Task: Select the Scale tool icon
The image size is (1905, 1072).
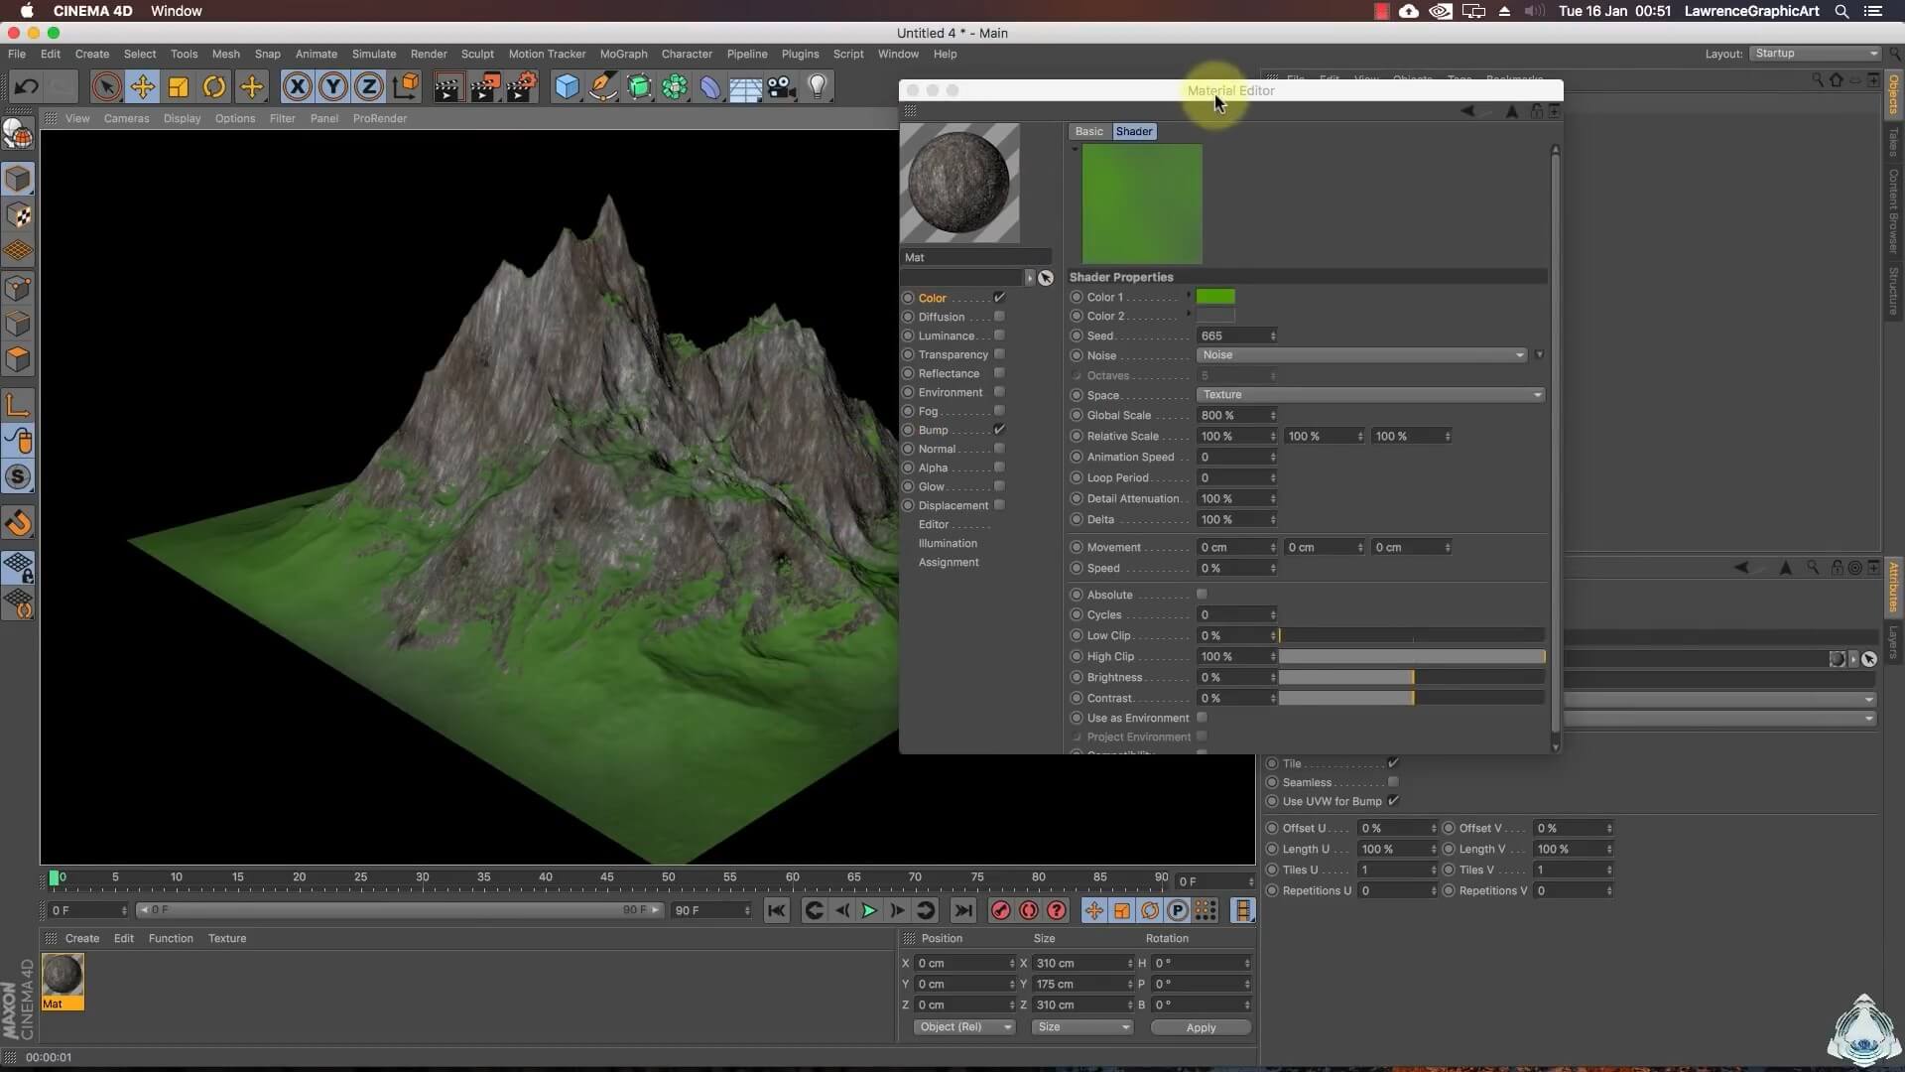Action: pyautogui.click(x=179, y=87)
